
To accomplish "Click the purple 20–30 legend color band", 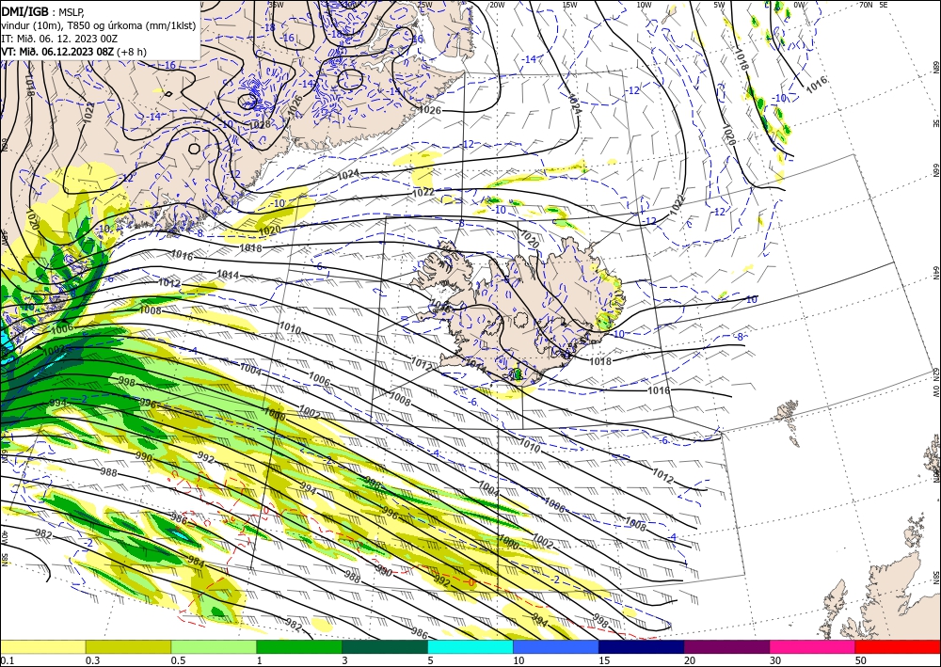I will click(x=726, y=646).
